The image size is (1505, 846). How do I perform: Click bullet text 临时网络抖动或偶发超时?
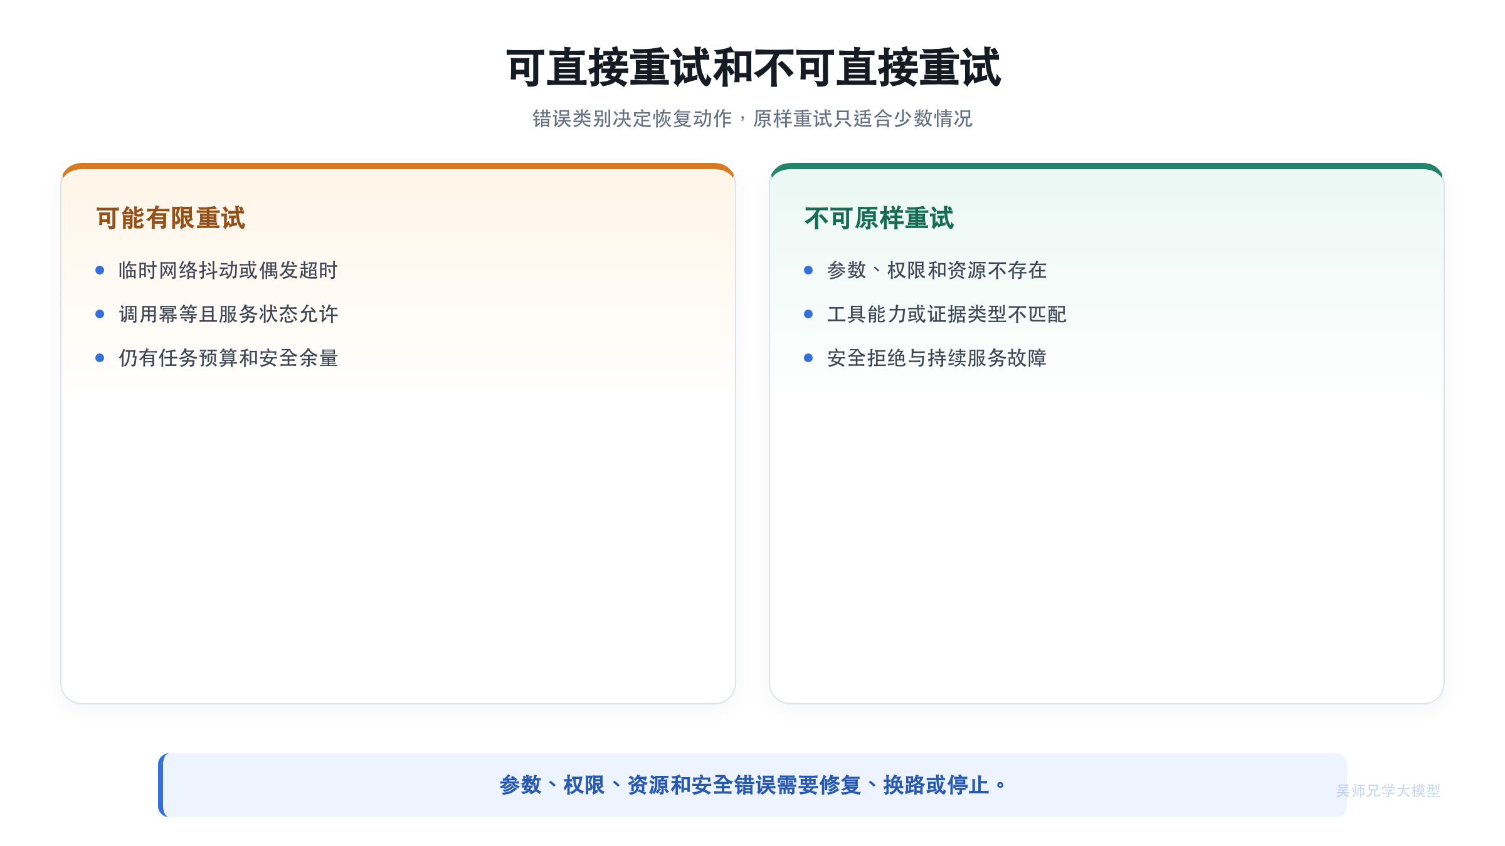pyautogui.click(x=228, y=270)
